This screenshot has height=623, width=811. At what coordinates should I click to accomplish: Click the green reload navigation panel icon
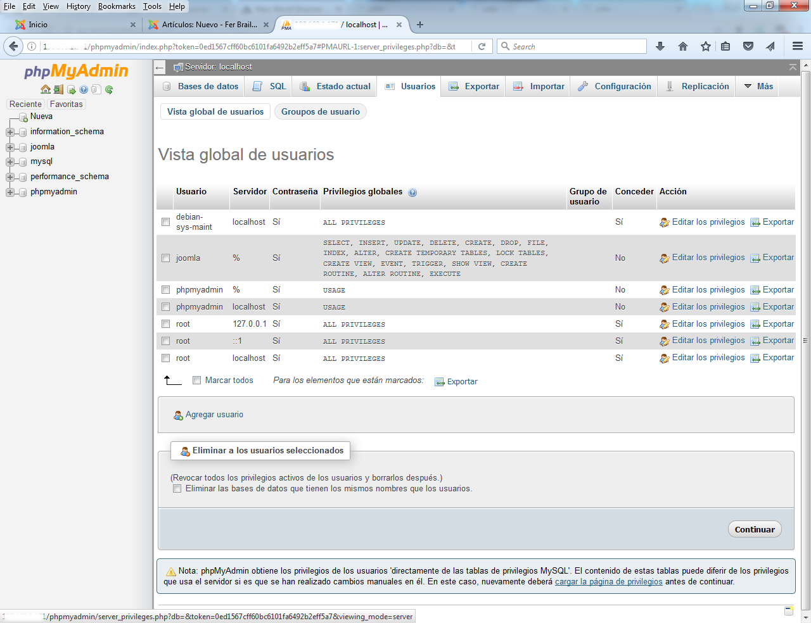pyautogui.click(x=109, y=89)
